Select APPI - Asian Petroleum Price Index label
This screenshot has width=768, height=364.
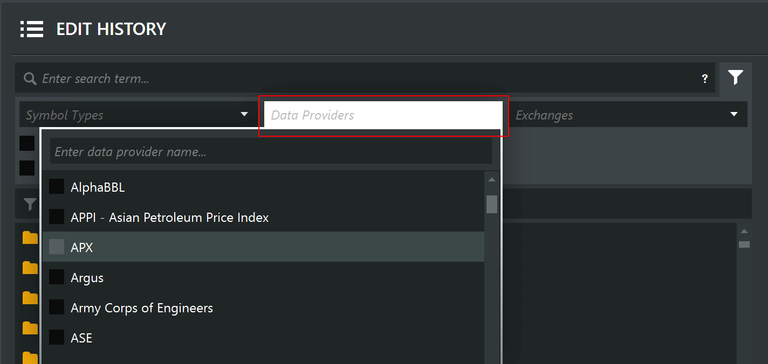(170, 218)
